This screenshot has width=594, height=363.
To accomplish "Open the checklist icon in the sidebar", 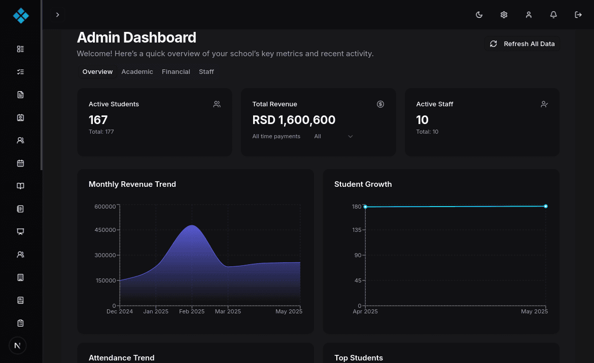I will coord(20,72).
